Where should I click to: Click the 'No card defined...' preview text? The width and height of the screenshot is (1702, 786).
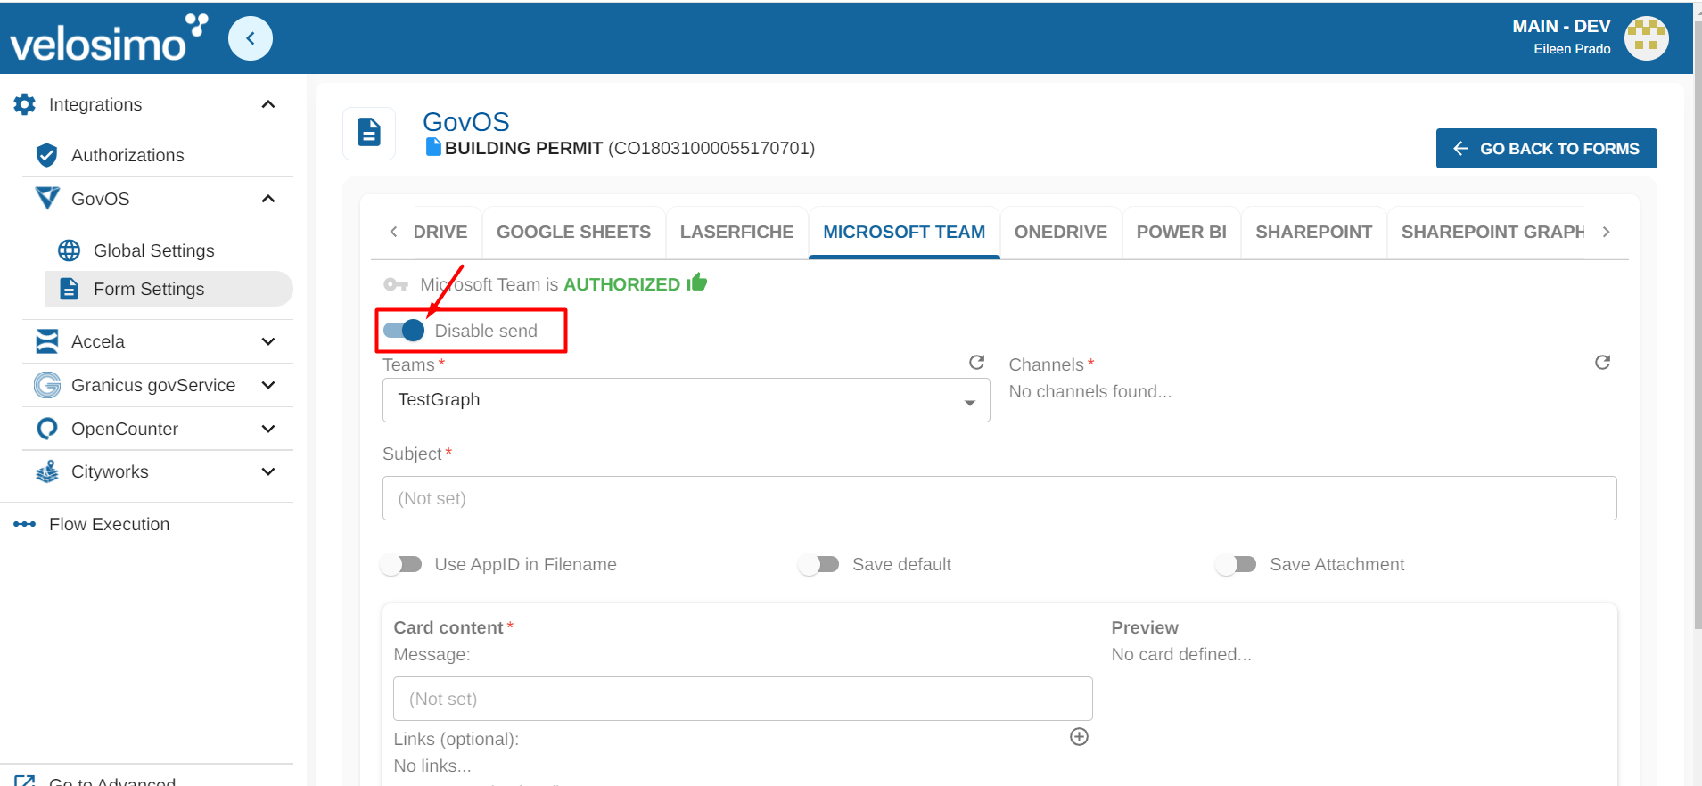tap(1181, 654)
